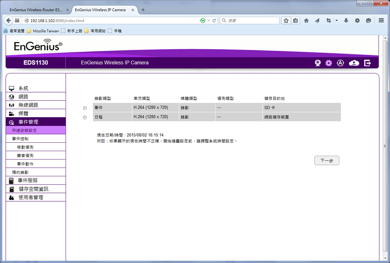
Task: Click the magnifier icon in search box
Action: click(x=224, y=21)
